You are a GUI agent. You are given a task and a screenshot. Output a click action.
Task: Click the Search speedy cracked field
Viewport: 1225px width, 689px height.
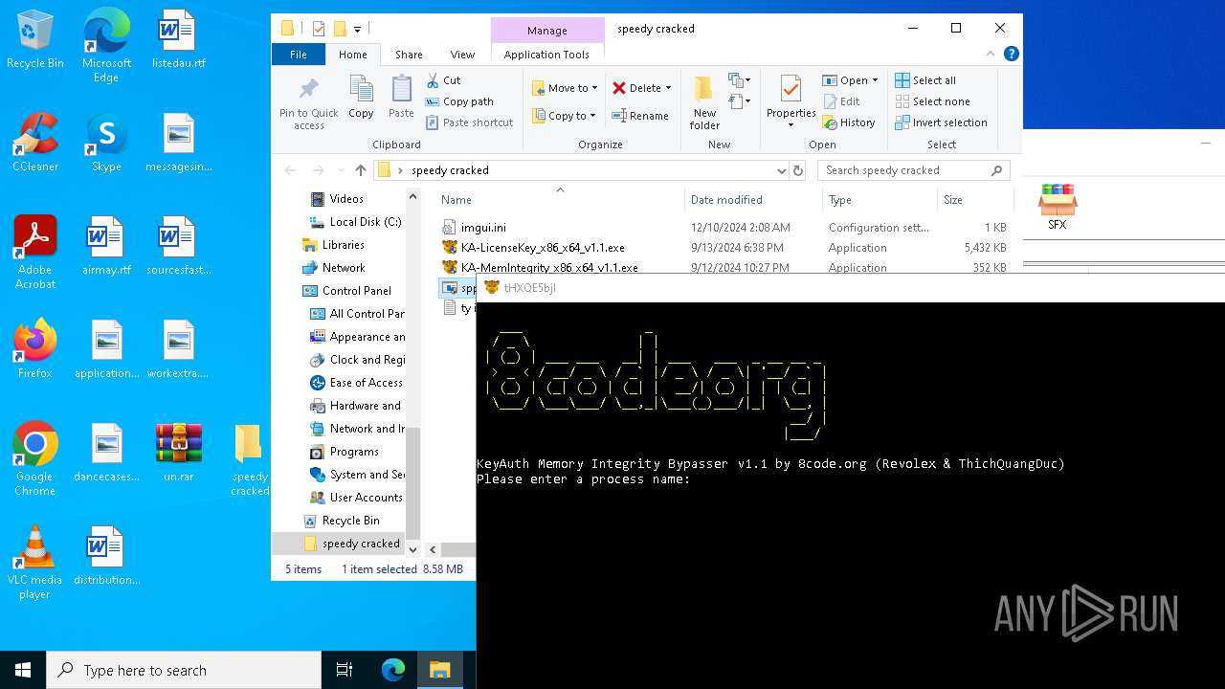(x=914, y=170)
